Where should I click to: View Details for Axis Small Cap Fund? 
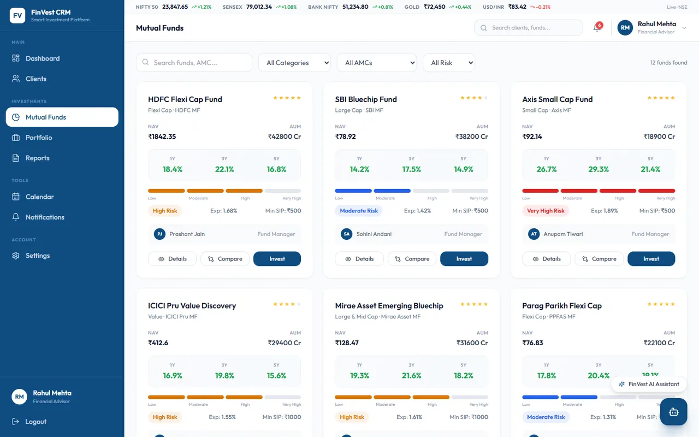[x=547, y=259]
